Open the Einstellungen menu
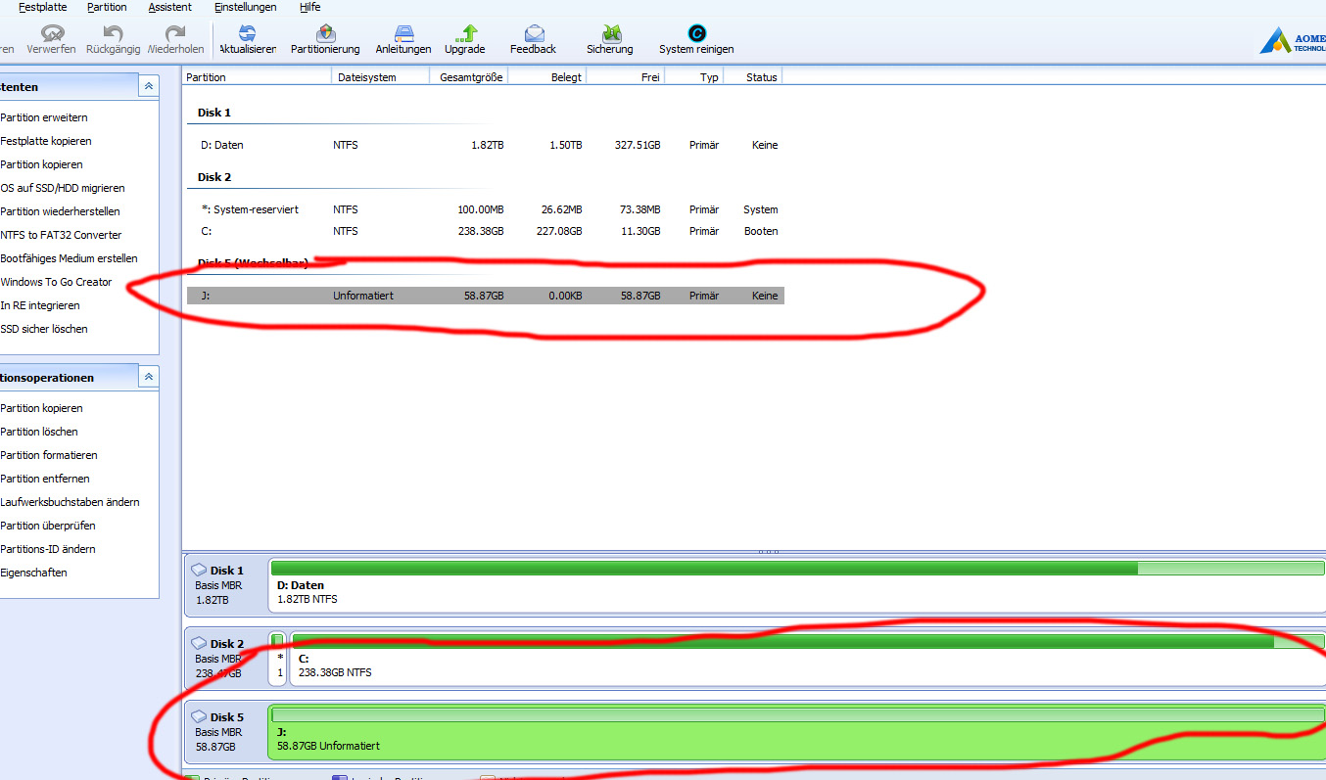1326x780 pixels. [245, 7]
